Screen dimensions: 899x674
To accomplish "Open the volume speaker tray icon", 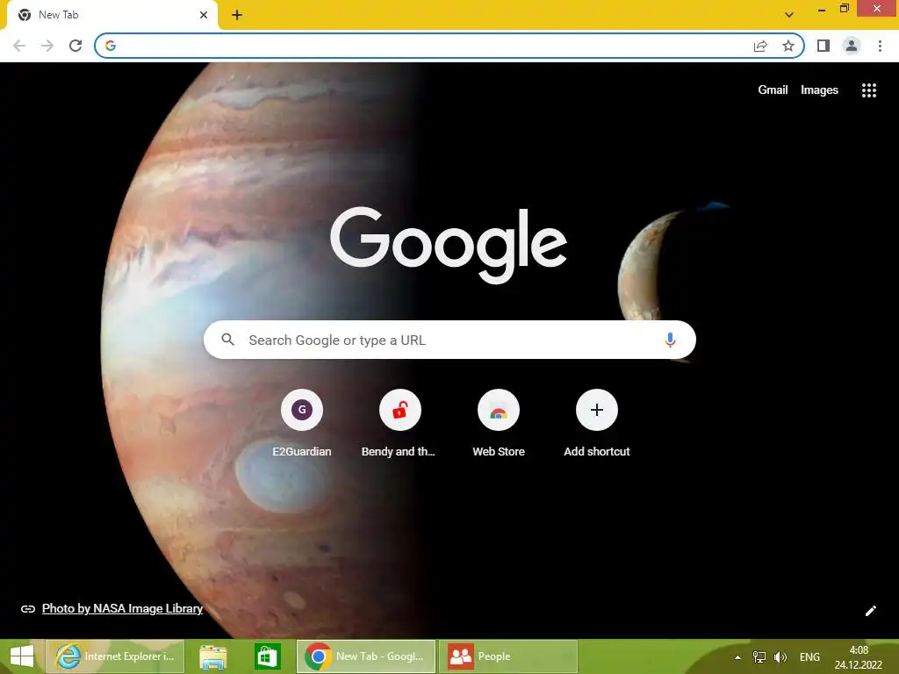I will 780,657.
